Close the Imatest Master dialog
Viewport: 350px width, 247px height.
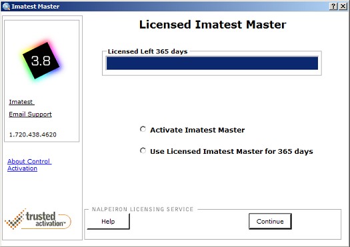click(x=343, y=6)
